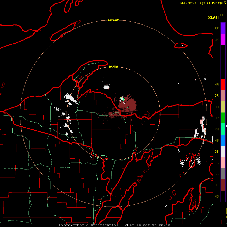This screenshot has width=227, height=227.
Task: Click the 'DS' legend label
Action: point(216,152)
